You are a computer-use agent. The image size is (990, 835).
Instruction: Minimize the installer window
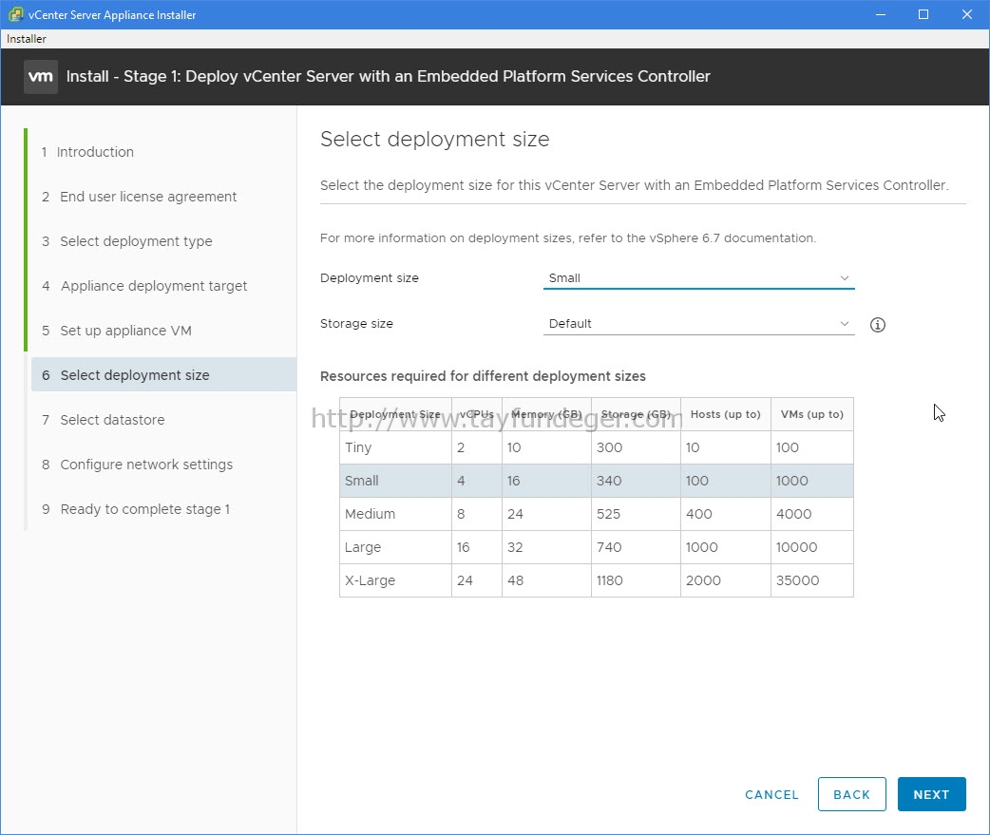[881, 14]
